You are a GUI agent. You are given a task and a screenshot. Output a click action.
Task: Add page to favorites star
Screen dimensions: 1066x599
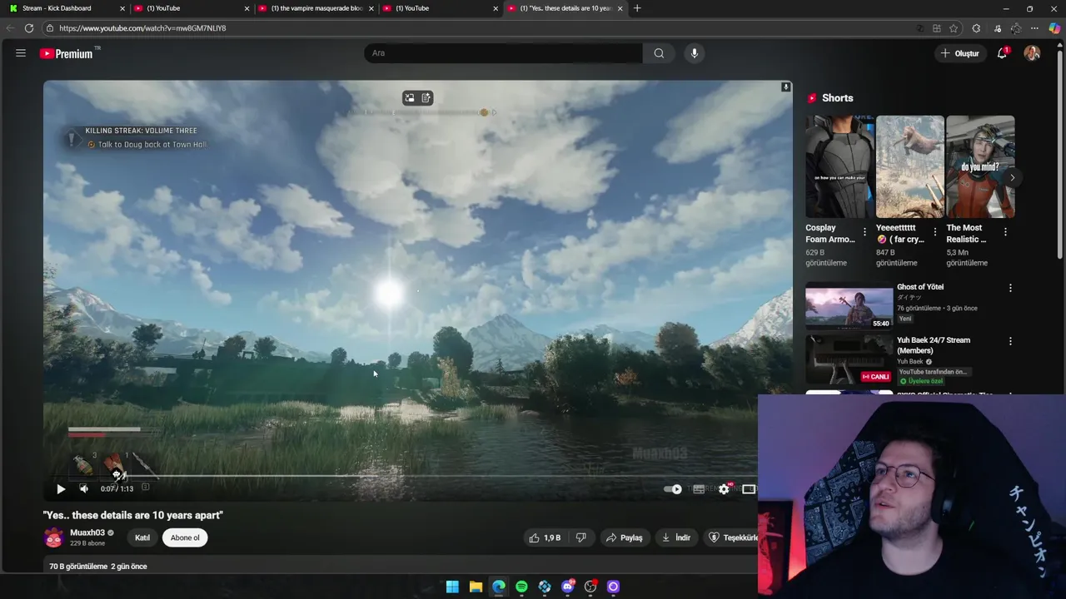point(954,28)
